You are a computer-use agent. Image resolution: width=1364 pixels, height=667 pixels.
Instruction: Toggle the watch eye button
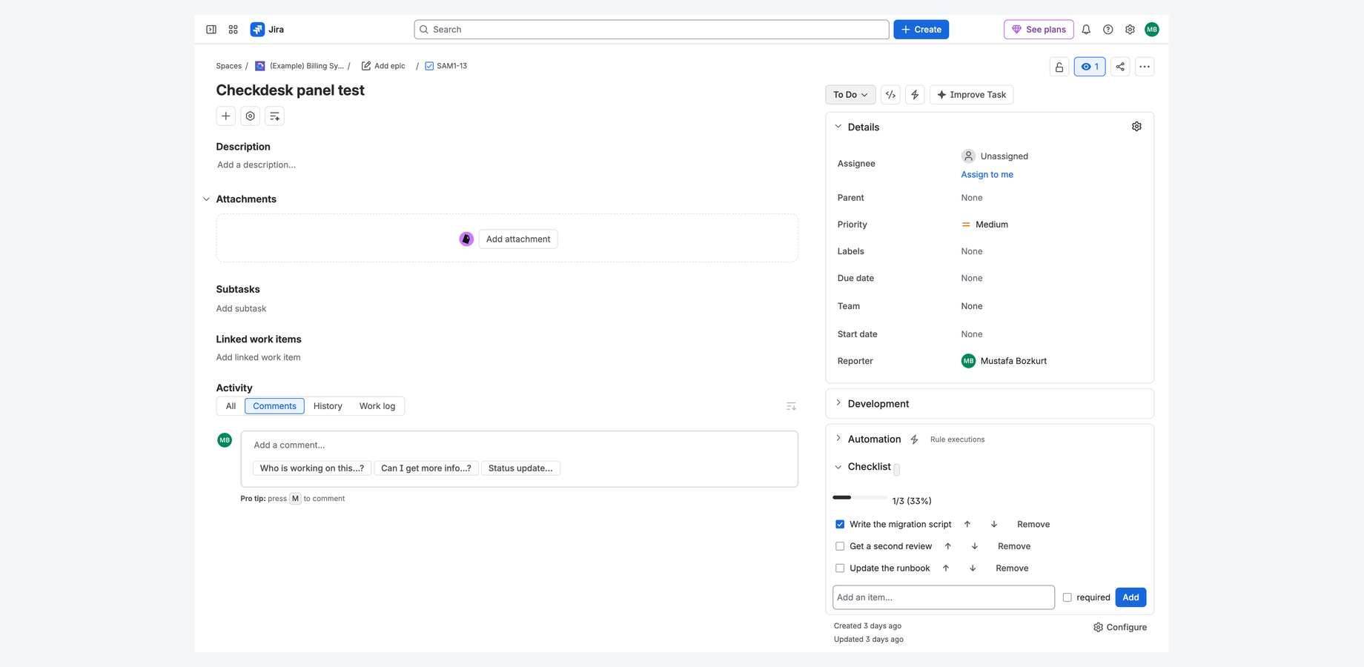[1090, 67]
